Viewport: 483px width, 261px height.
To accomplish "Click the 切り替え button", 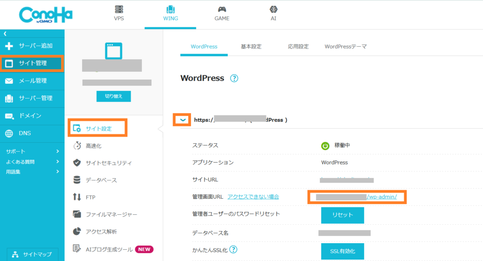I will click(x=114, y=96).
